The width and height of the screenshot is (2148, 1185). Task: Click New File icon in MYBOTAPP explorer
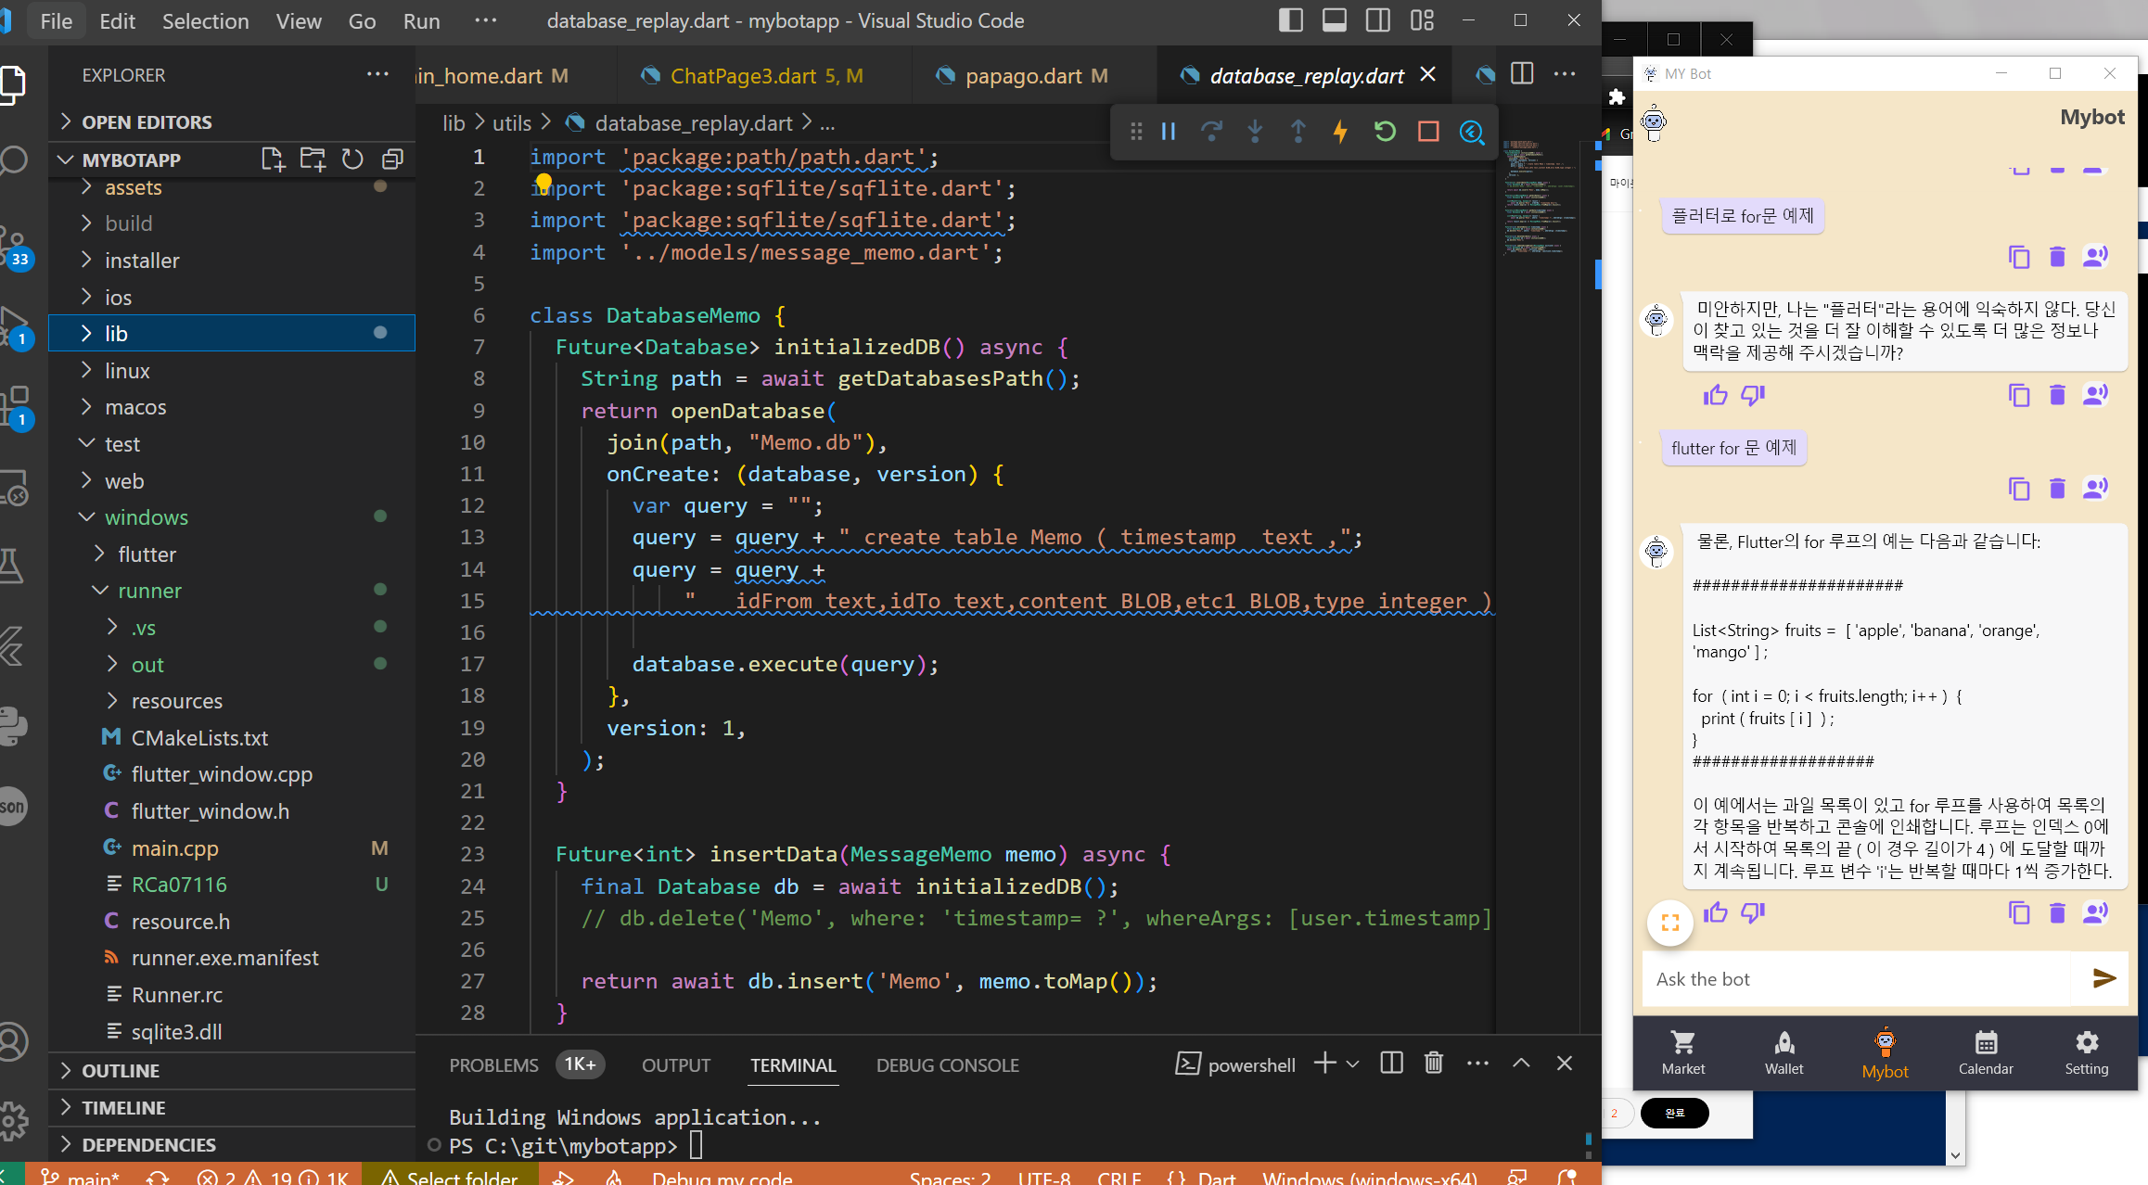[272, 159]
